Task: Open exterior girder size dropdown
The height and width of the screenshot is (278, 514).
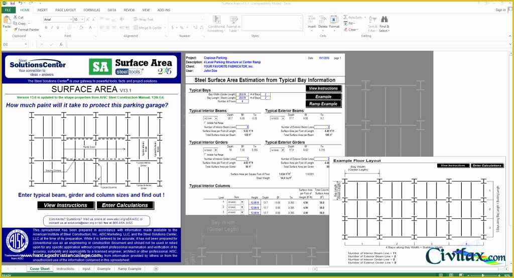Action: [x=283, y=150]
